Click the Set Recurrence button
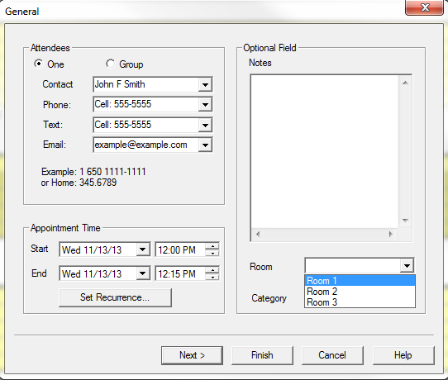The image size is (448, 380). pos(115,297)
